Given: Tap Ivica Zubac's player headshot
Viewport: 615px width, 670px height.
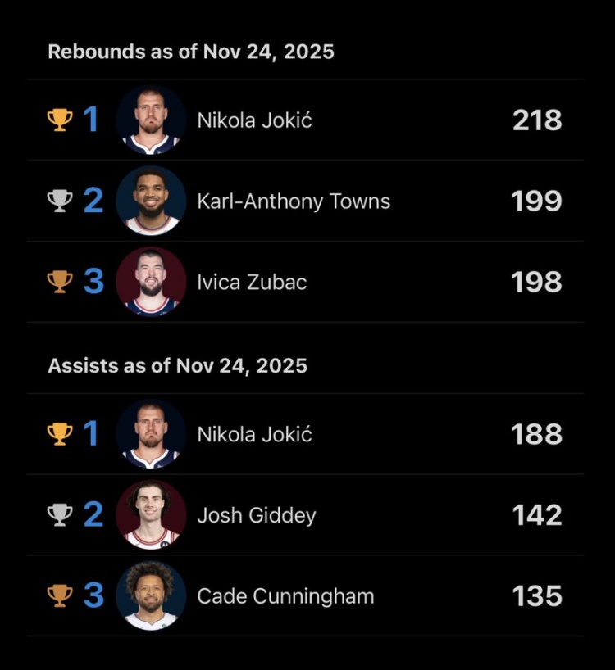Looking at the screenshot, I should (151, 282).
